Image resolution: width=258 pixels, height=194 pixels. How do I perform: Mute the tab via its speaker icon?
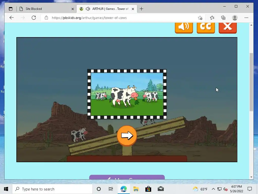click(88, 9)
